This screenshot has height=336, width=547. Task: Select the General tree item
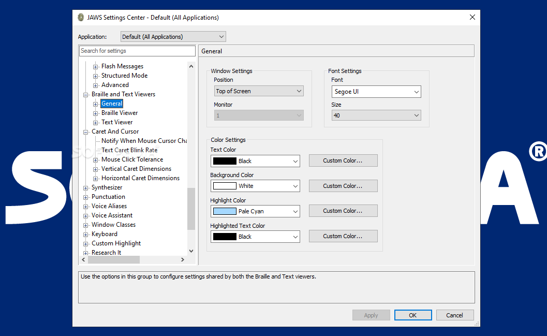(112, 104)
